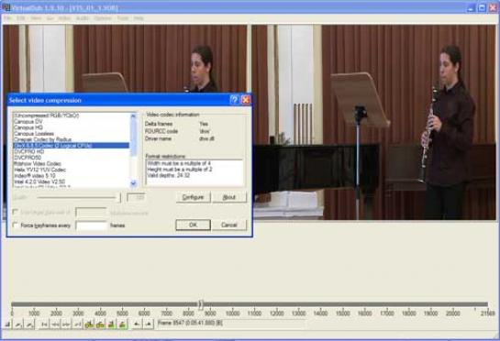Step forward one frame using toolbar icon

66,324
